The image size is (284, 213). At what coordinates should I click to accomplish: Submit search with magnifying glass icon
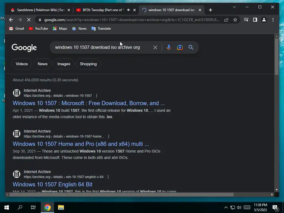tap(191, 47)
